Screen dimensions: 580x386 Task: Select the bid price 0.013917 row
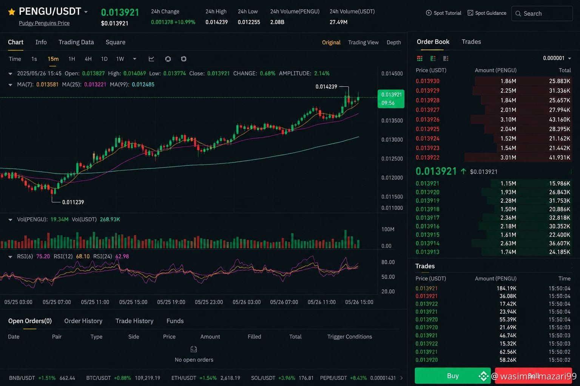pyautogui.click(x=493, y=218)
